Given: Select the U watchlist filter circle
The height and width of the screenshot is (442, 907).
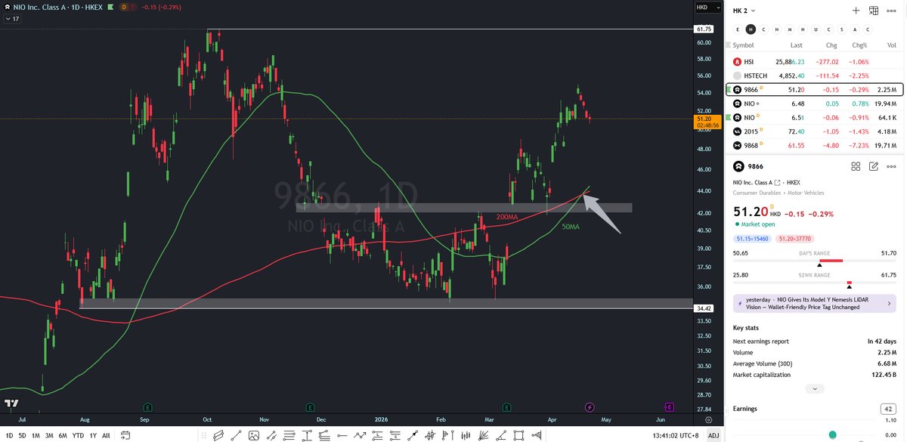Looking at the screenshot, I should [x=816, y=29].
